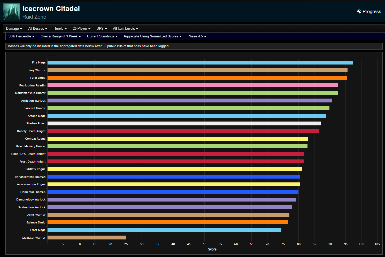Open the Phase 4.5 dropdown
385x257 pixels.
pos(197,36)
